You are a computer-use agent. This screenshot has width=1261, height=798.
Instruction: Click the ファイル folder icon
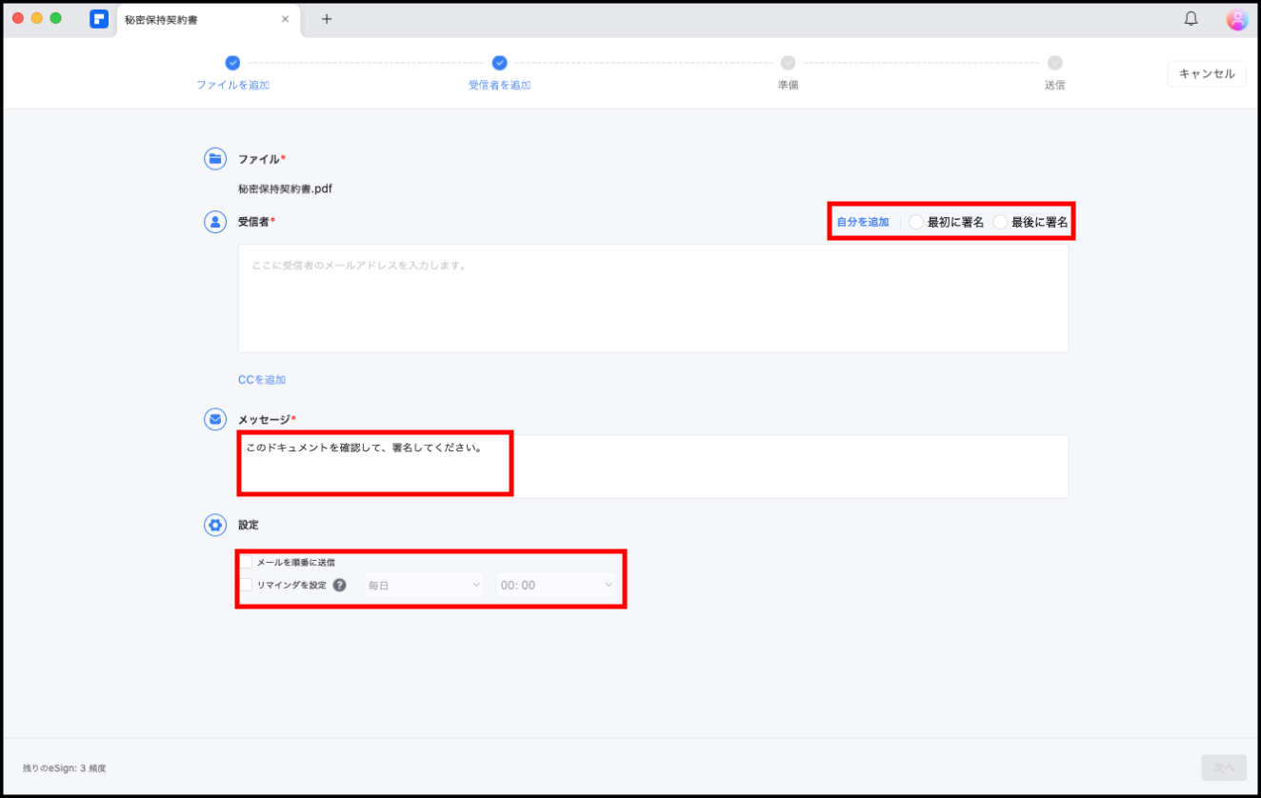pyautogui.click(x=215, y=159)
